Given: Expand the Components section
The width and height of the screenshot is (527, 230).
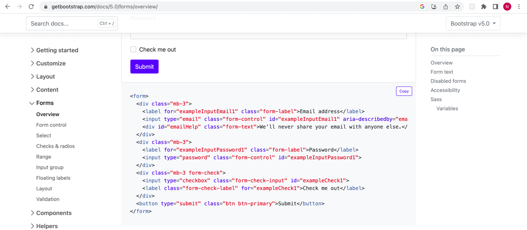Looking at the screenshot, I should (x=54, y=213).
